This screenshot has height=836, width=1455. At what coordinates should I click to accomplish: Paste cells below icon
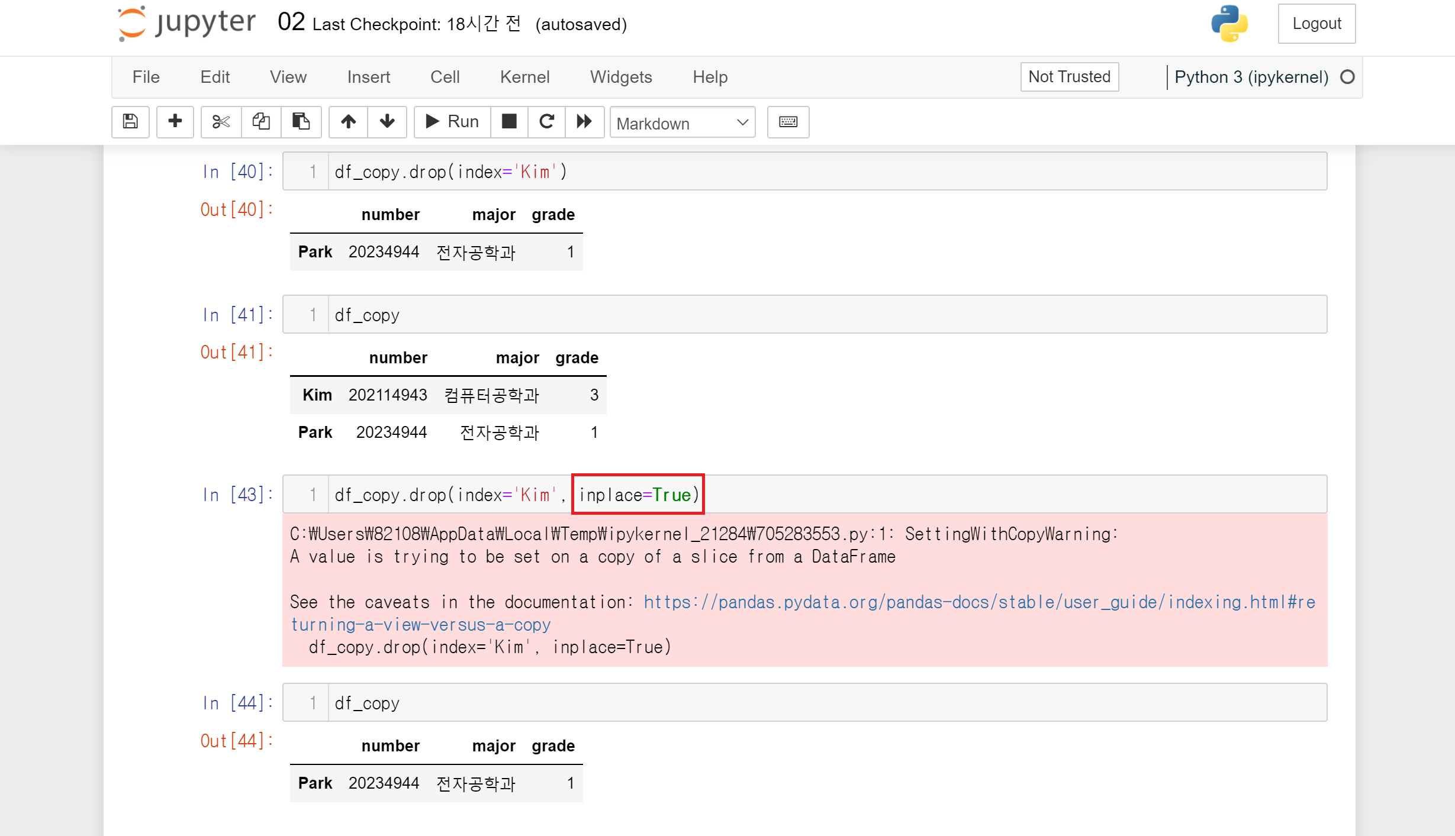pos(301,122)
